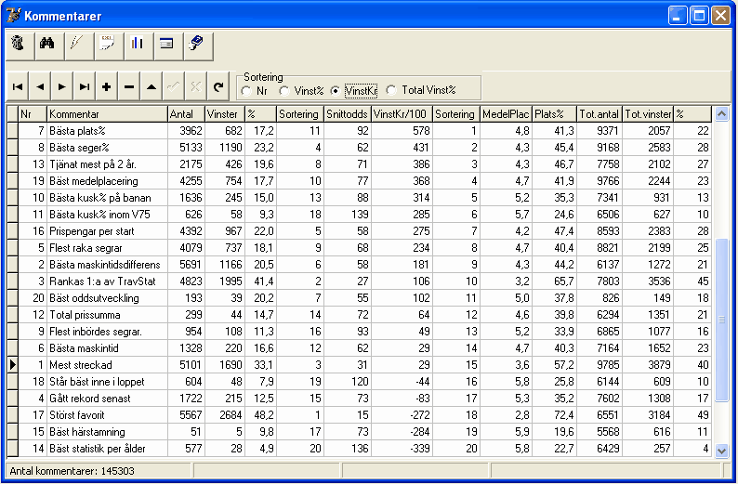
Task: Click the Nr column header
Action: (x=33, y=114)
